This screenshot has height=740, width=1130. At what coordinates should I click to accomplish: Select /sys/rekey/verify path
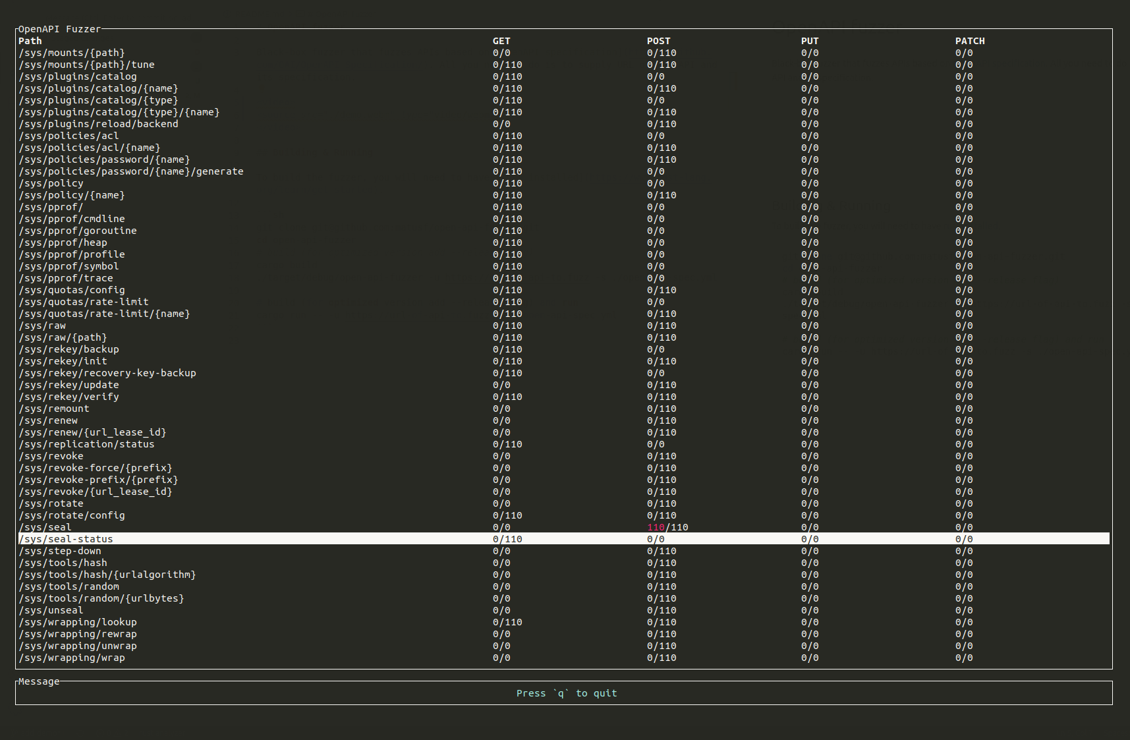coord(69,397)
